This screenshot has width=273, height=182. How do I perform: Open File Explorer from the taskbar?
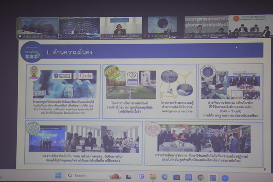153,177
